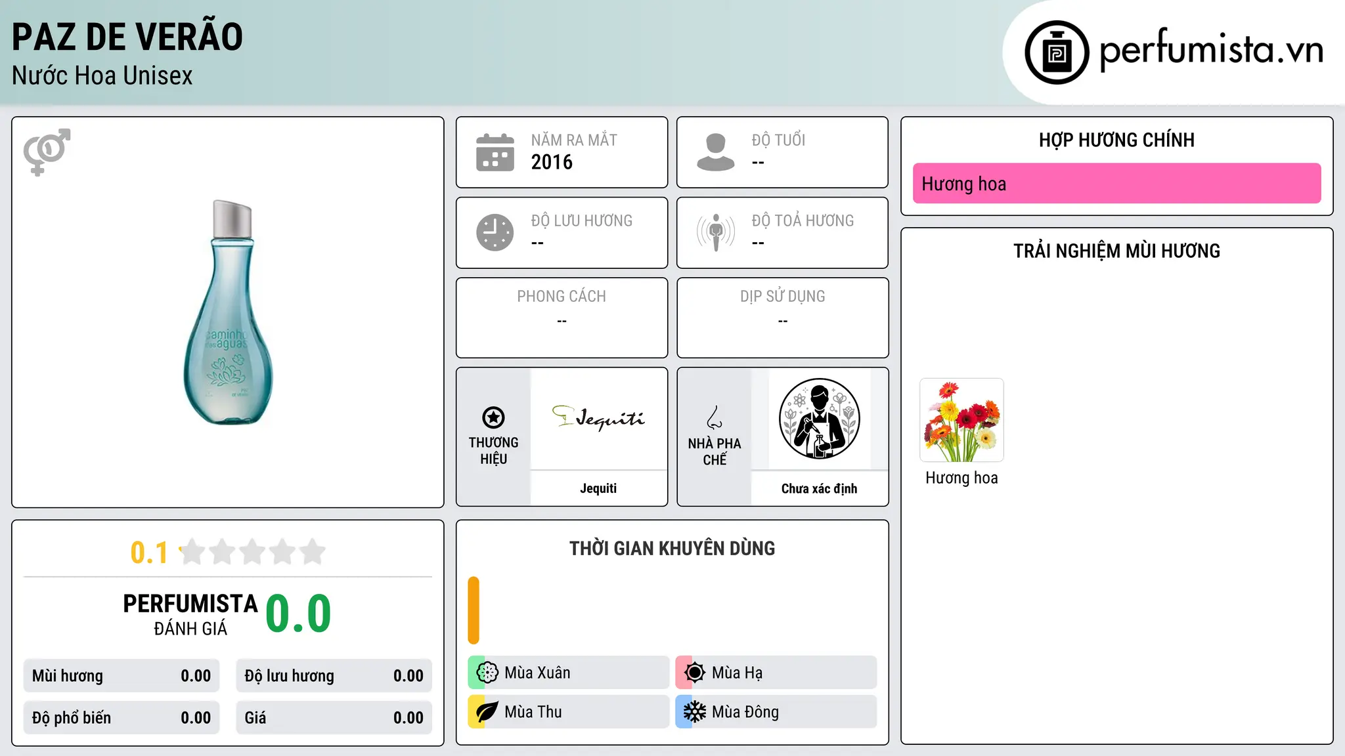Click the THƯƠNG HIỆU label
Screen dimensions: 1345x756
493,451
